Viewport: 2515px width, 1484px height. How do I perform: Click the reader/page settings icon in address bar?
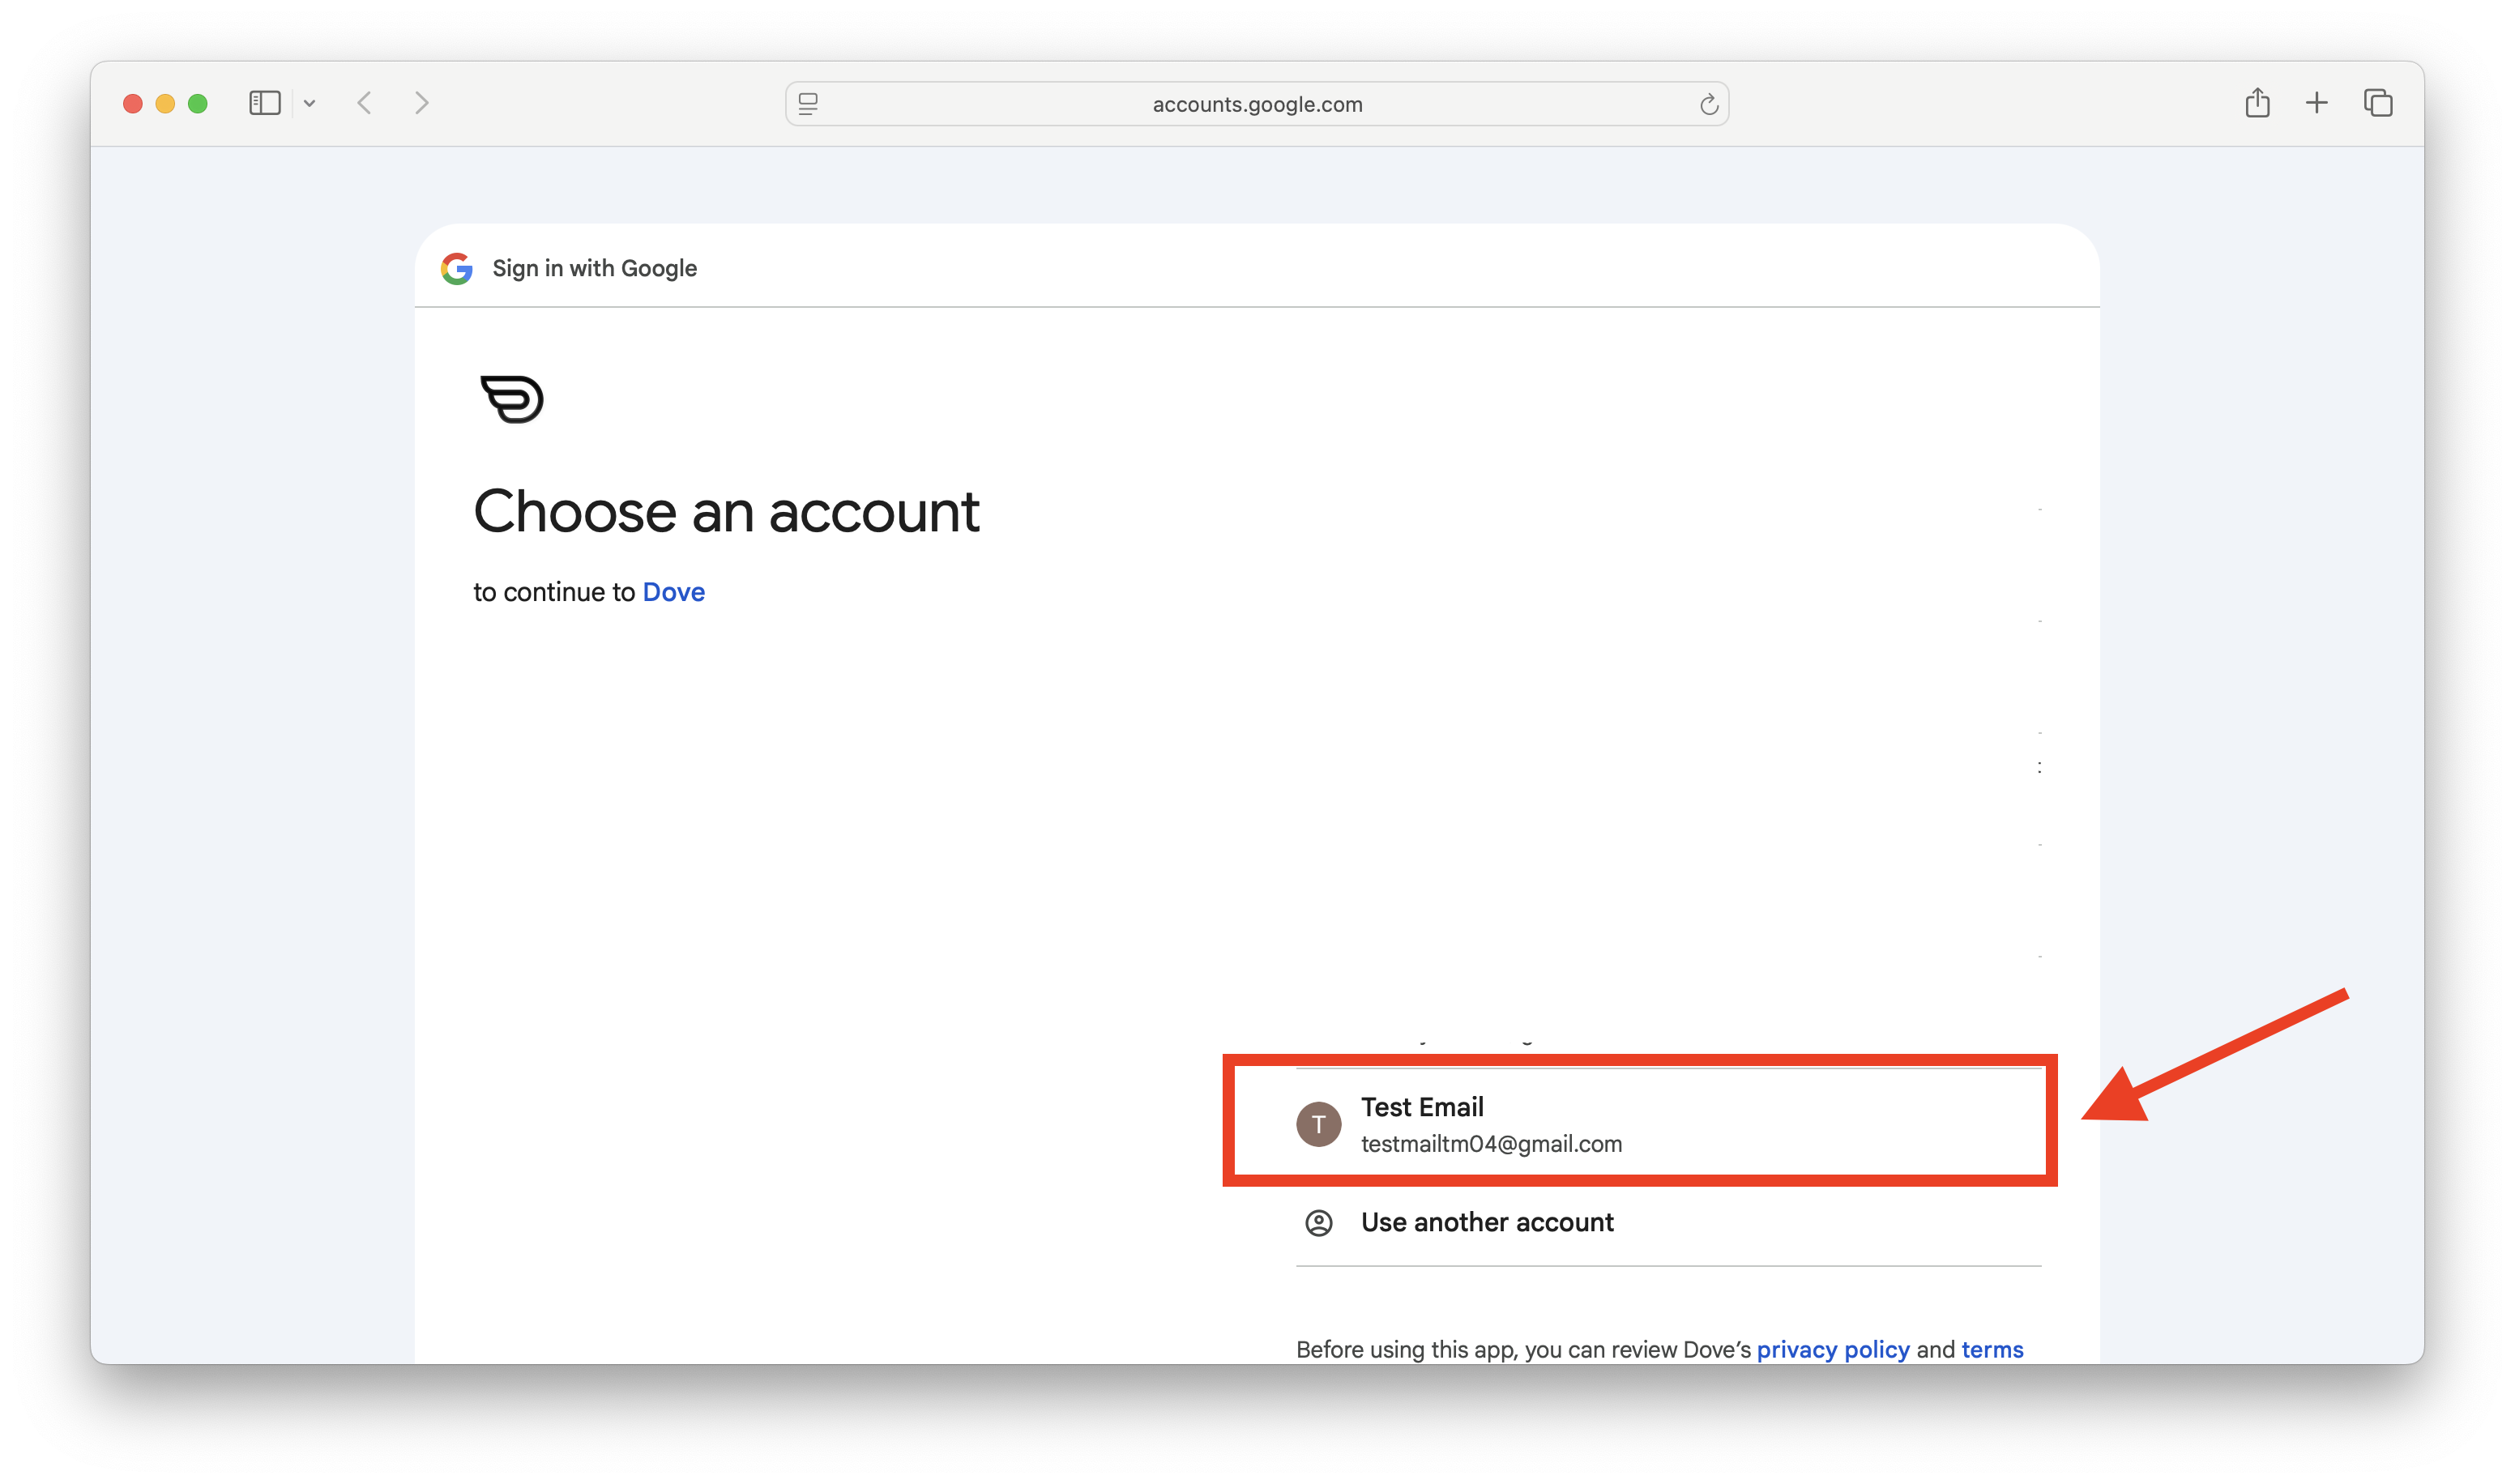pos(808,103)
